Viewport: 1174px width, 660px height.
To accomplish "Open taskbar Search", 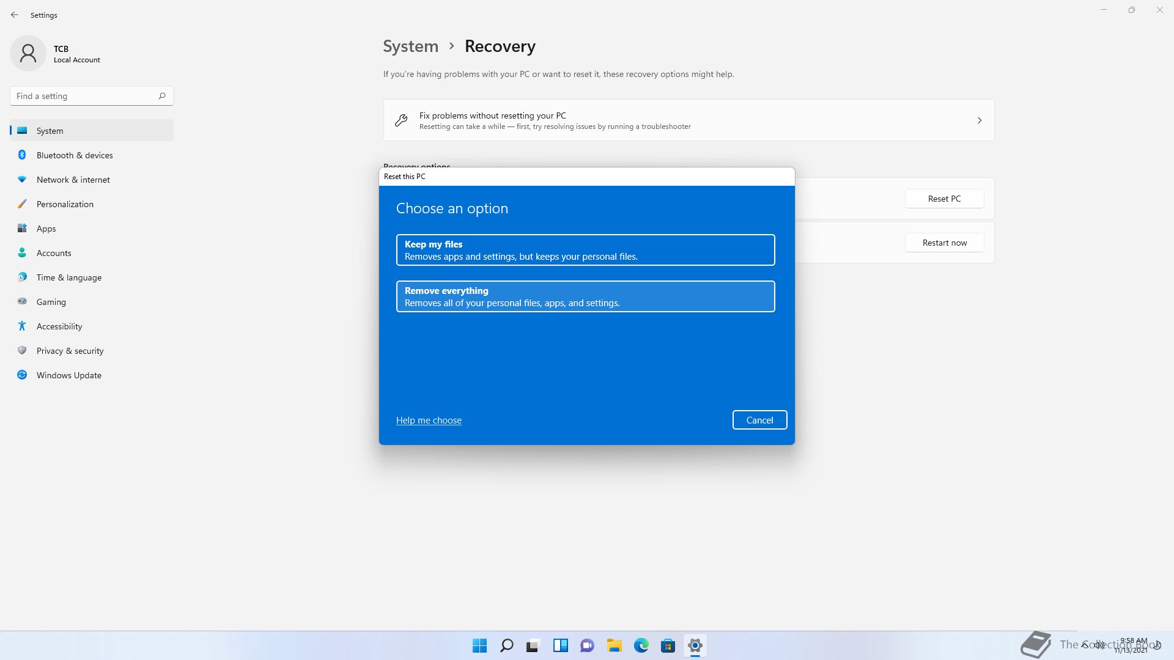I will (506, 645).
